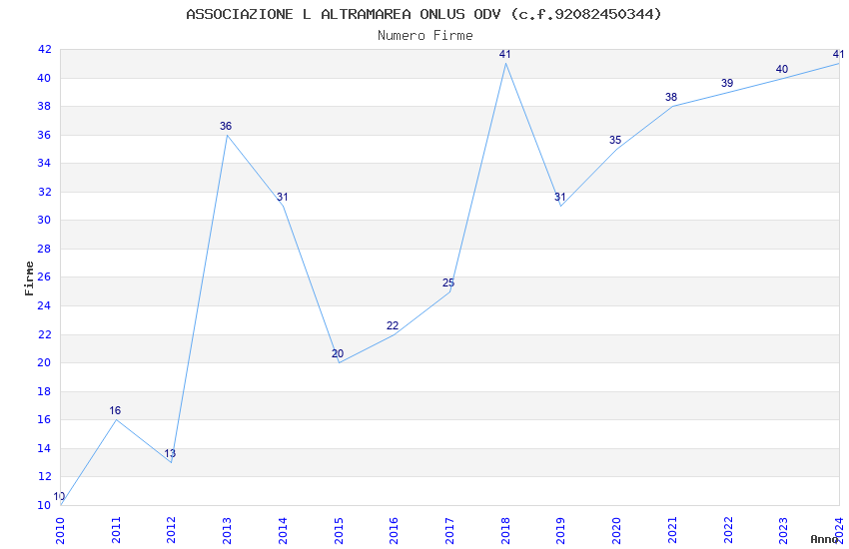The height and width of the screenshot is (549, 849).
Task: Select the 2016 year label
Action: click(394, 530)
